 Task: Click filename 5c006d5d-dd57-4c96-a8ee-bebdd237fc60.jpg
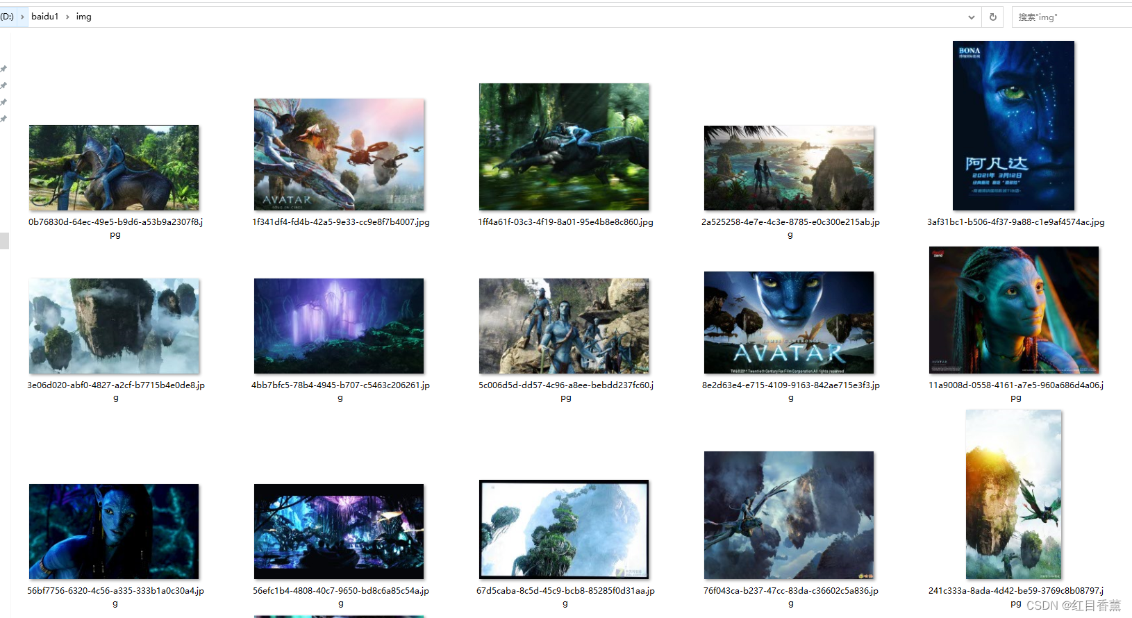[x=565, y=391]
